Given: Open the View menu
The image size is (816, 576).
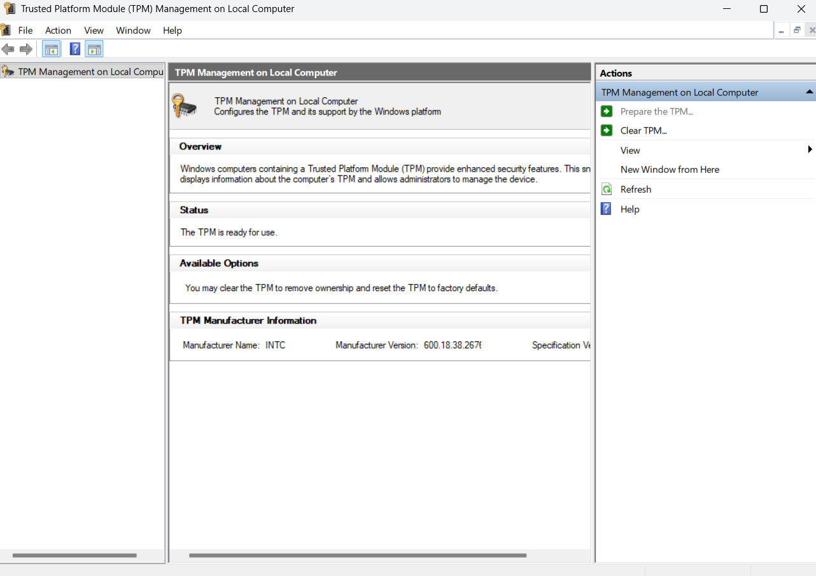Looking at the screenshot, I should 94,30.
